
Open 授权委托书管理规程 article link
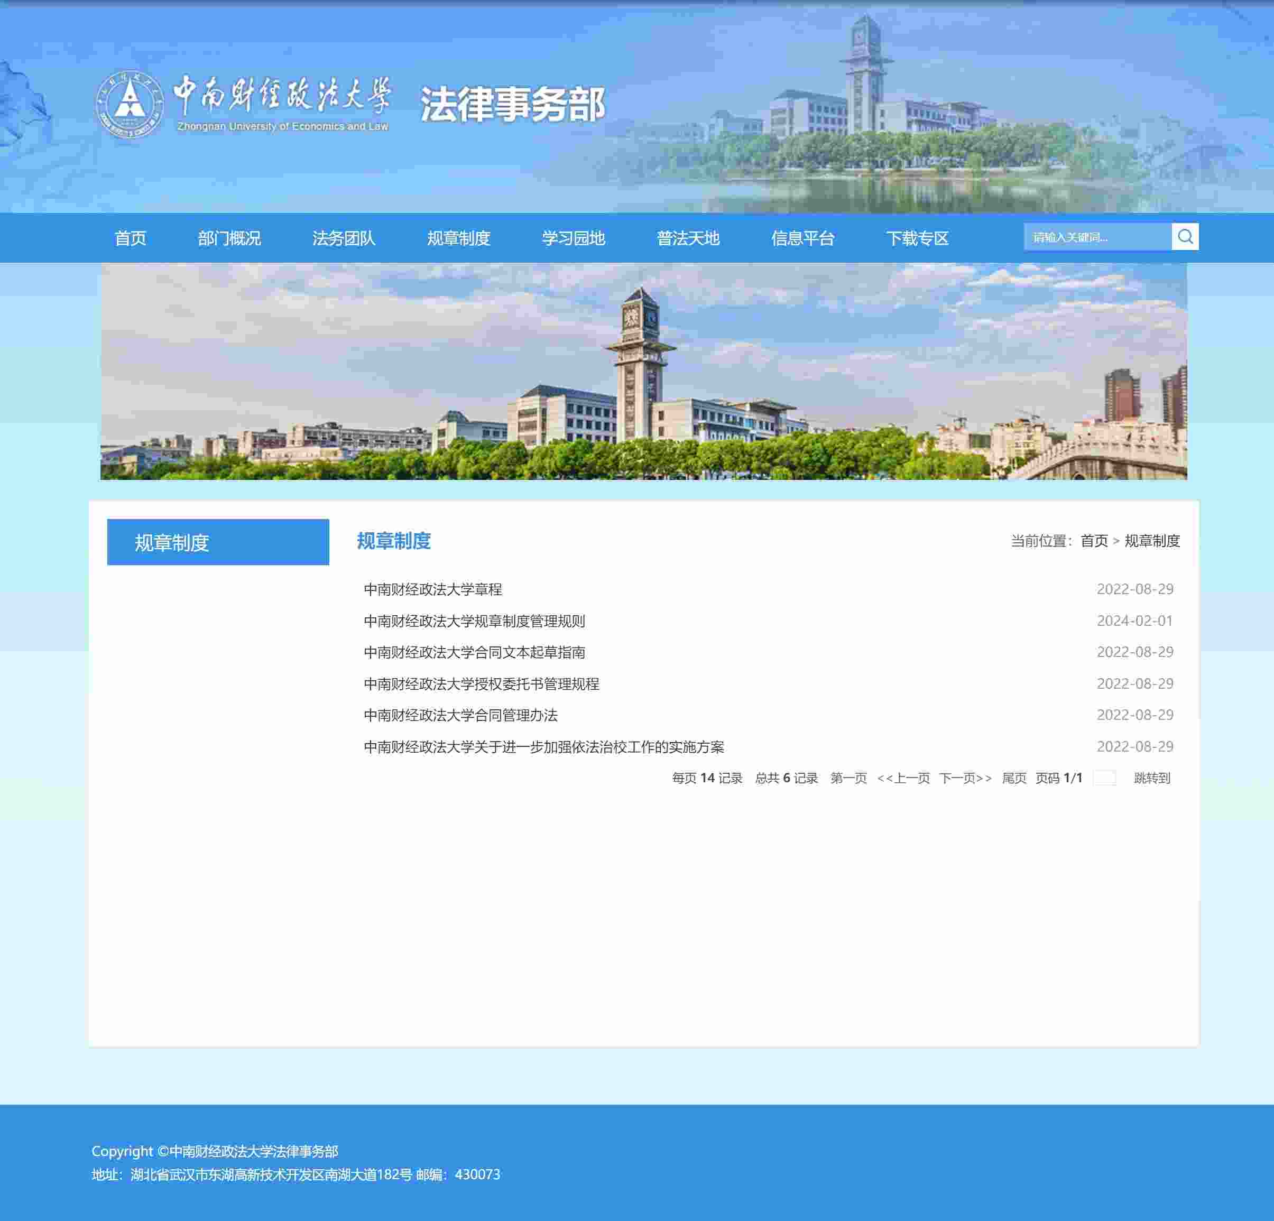(482, 684)
